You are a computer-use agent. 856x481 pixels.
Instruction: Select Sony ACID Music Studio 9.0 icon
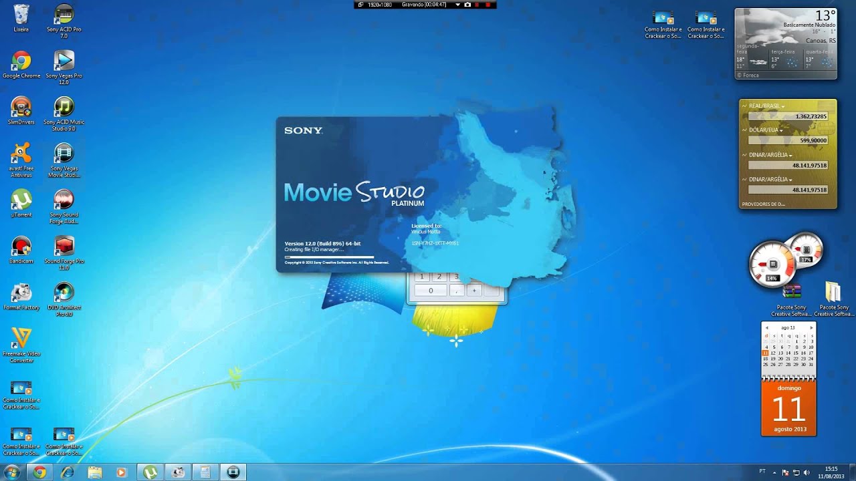click(x=64, y=114)
